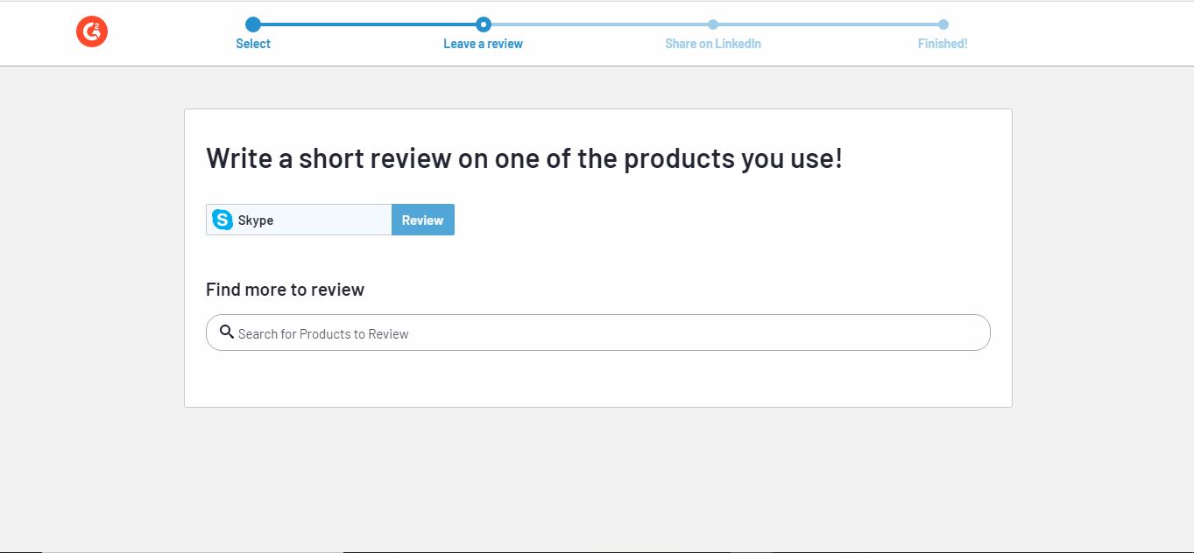Click the search magnifier icon
Image resolution: width=1194 pixels, height=553 pixels.
coord(227,332)
